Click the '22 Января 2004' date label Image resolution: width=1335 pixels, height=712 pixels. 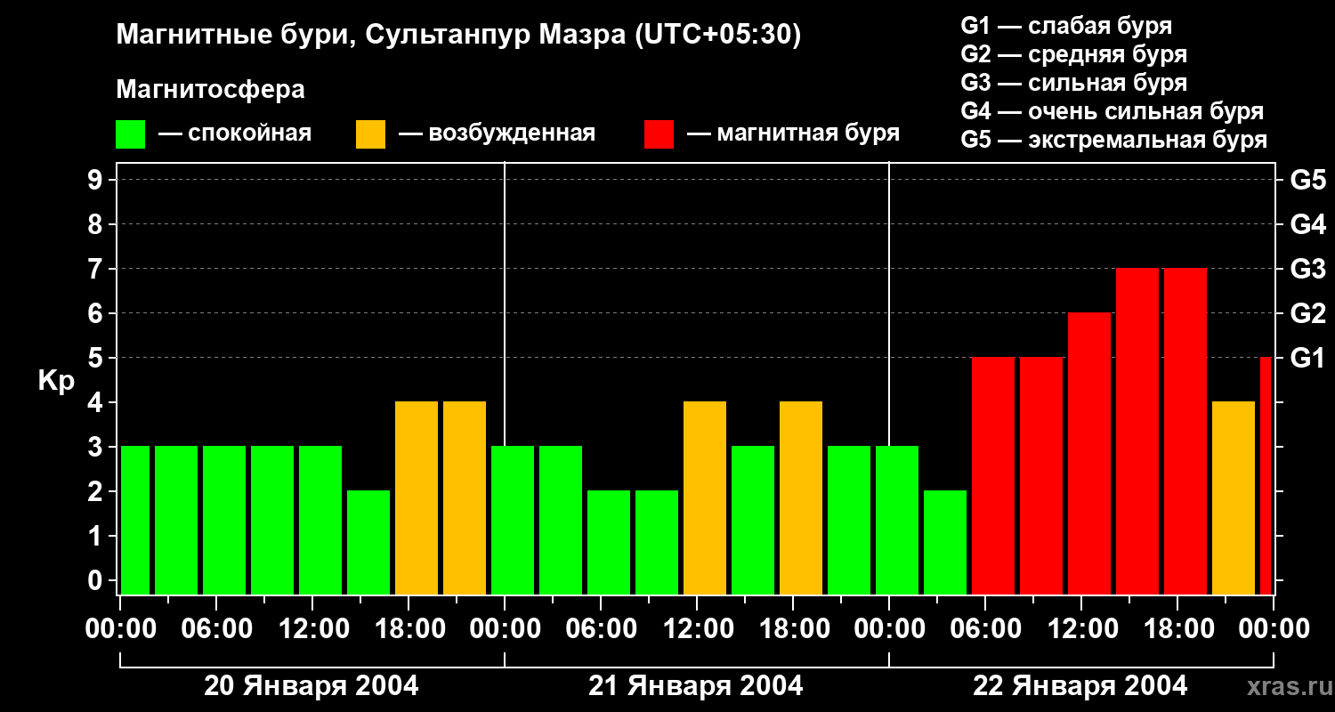point(1080,686)
